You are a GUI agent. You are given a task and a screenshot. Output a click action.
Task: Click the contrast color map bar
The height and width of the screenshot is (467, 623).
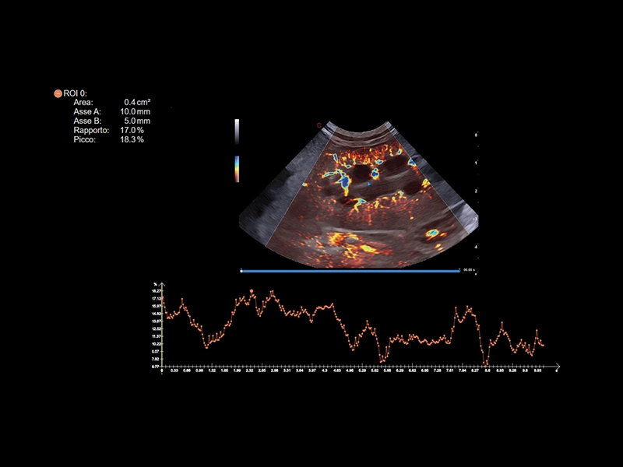(x=237, y=167)
